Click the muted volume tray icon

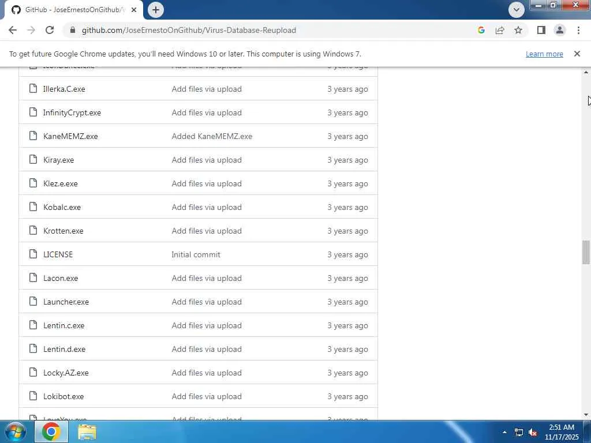coord(533,433)
